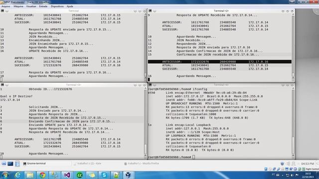319x179 pixels.
Task: Click 'Respondendo JOIN...' in Terminal <2>
Action: [193, 44]
